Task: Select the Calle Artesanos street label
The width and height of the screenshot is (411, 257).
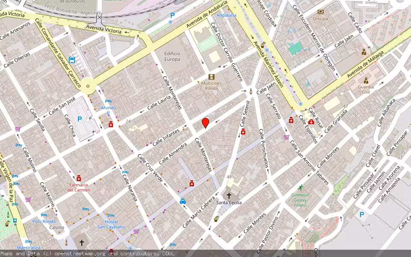Action: (15, 31)
